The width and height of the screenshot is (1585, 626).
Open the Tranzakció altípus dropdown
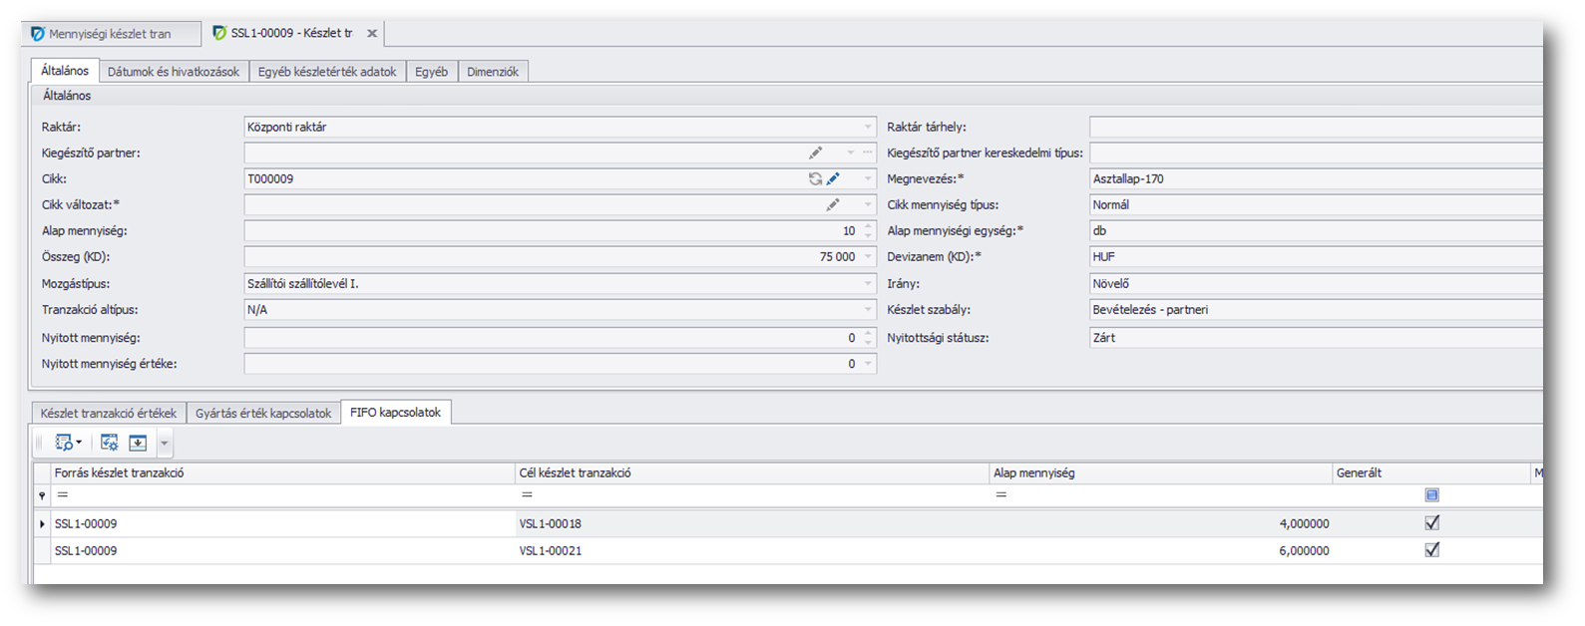tap(868, 310)
